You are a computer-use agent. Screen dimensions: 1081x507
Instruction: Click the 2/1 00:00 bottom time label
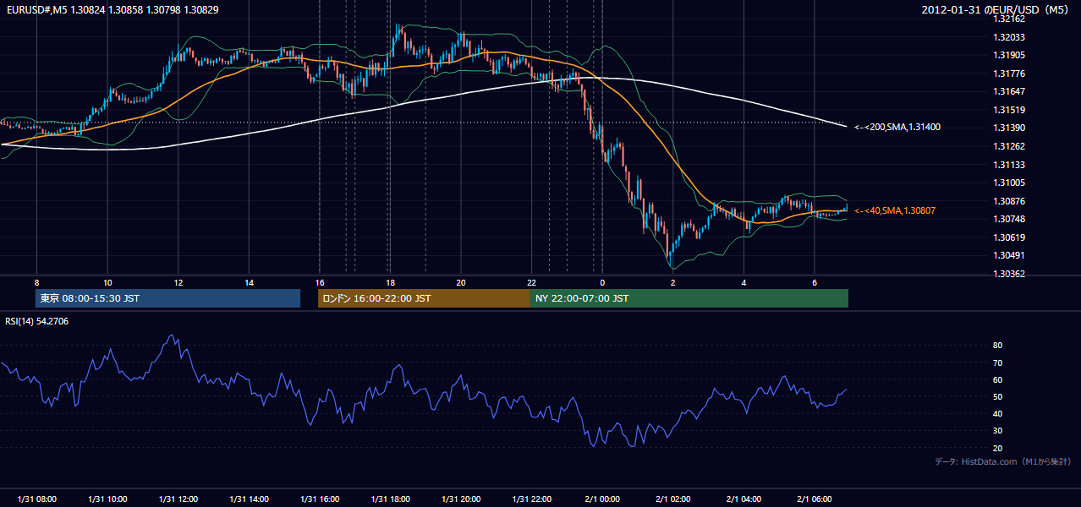point(602,499)
